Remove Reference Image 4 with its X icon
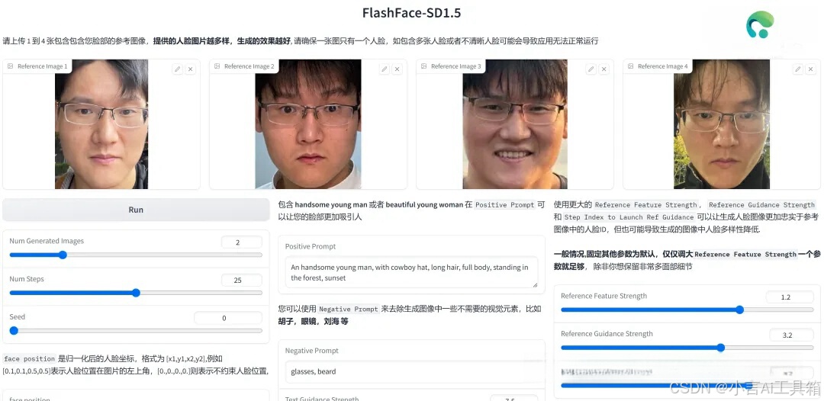 click(811, 69)
